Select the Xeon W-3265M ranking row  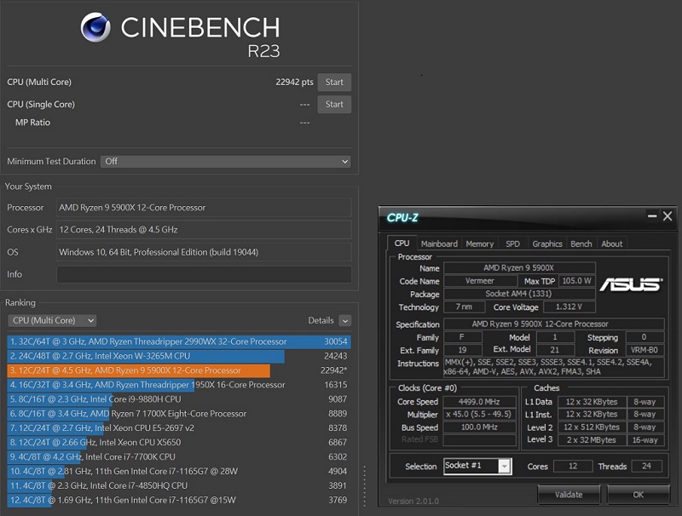point(179,356)
